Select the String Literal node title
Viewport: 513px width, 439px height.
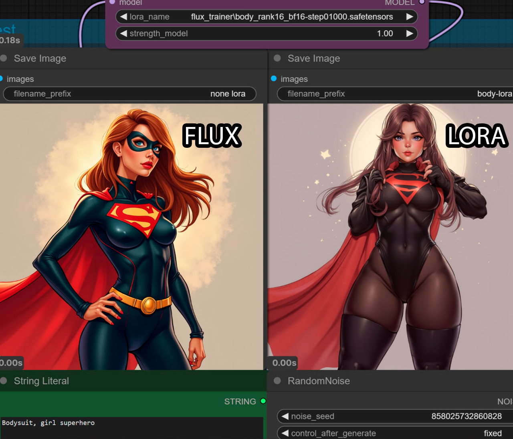point(41,381)
